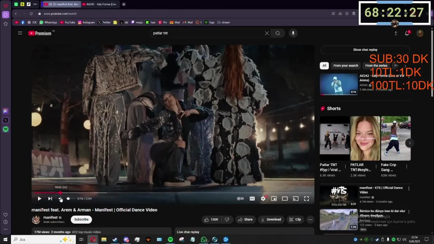The image size is (434, 244).
Task: Open Spotify in Opera sidebar
Action: (5, 129)
